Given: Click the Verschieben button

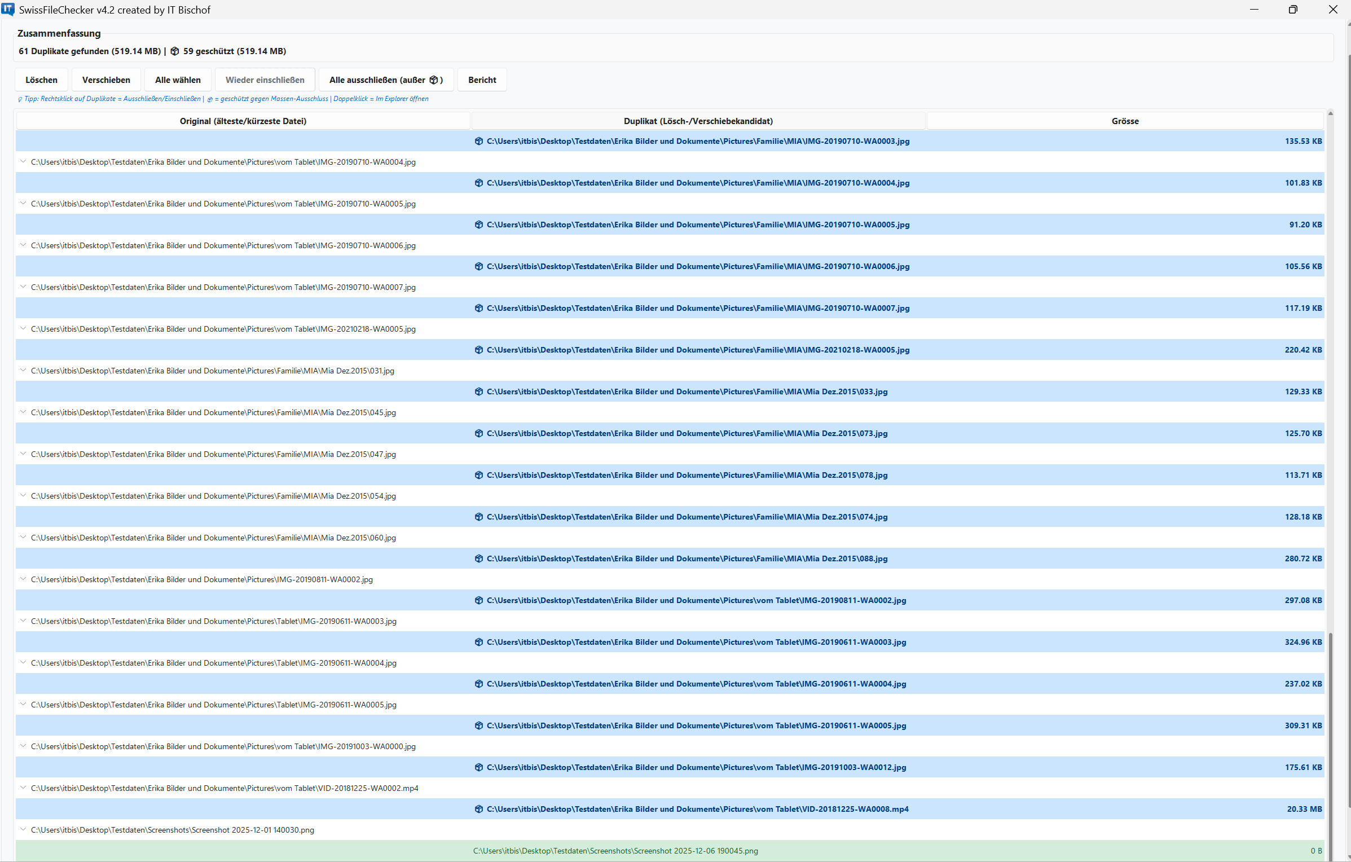Looking at the screenshot, I should coord(105,80).
